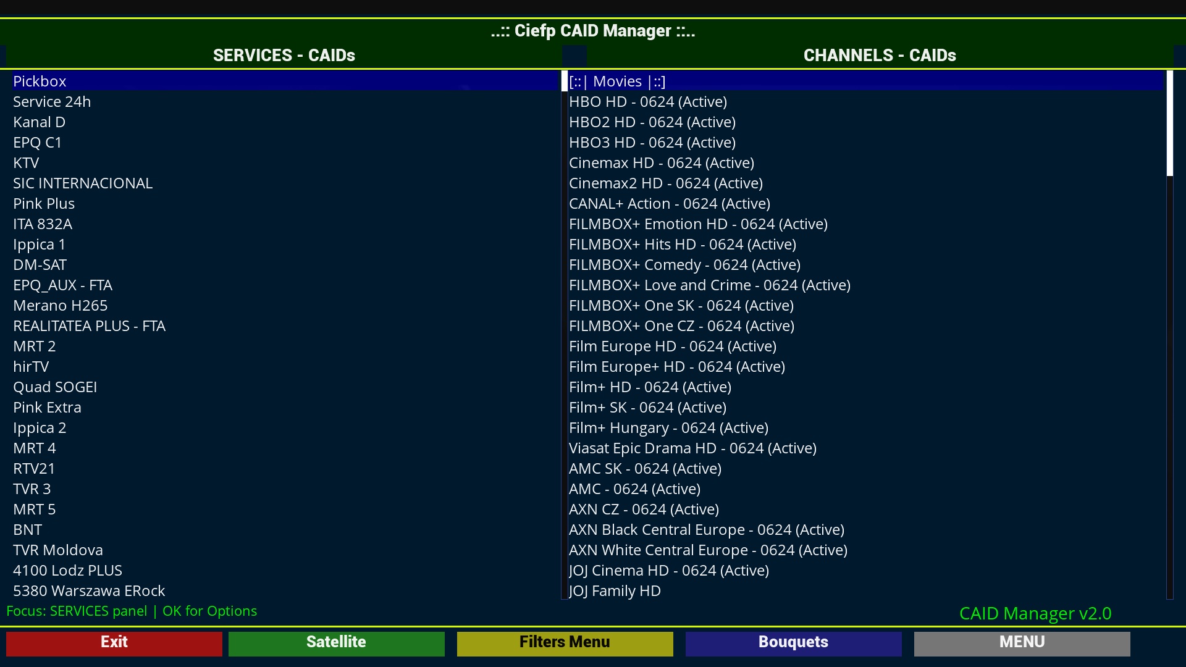Viewport: 1186px width, 667px height.
Task: Select JOJ Cinema HD channel
Action: point(866,570)
